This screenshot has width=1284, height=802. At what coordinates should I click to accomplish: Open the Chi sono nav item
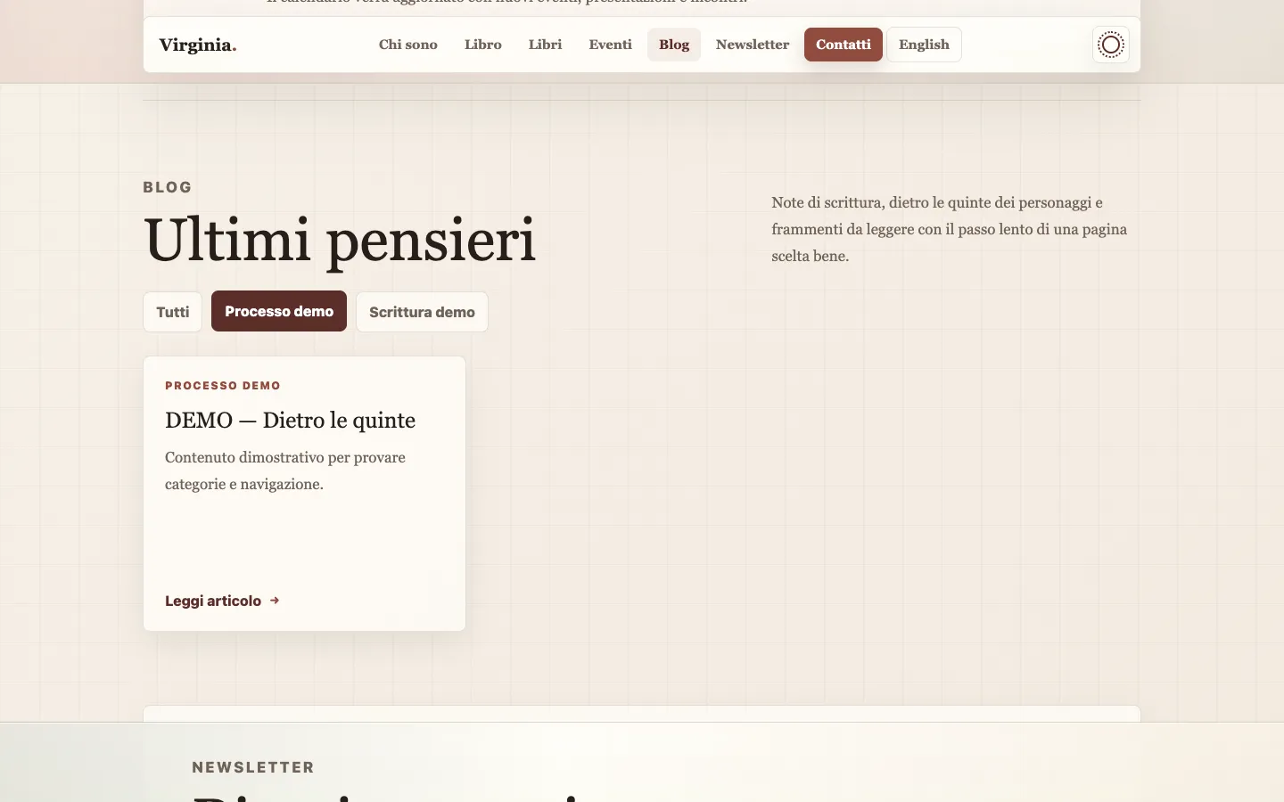408,45
